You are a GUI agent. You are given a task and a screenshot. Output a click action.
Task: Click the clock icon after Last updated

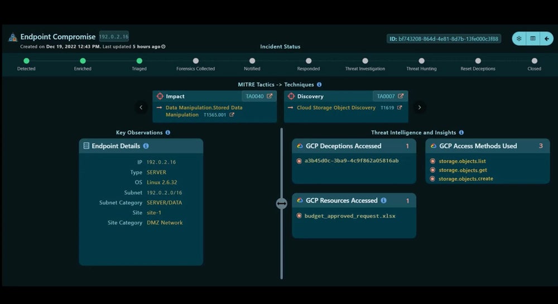pyautogui.click(x=163, y=47)
